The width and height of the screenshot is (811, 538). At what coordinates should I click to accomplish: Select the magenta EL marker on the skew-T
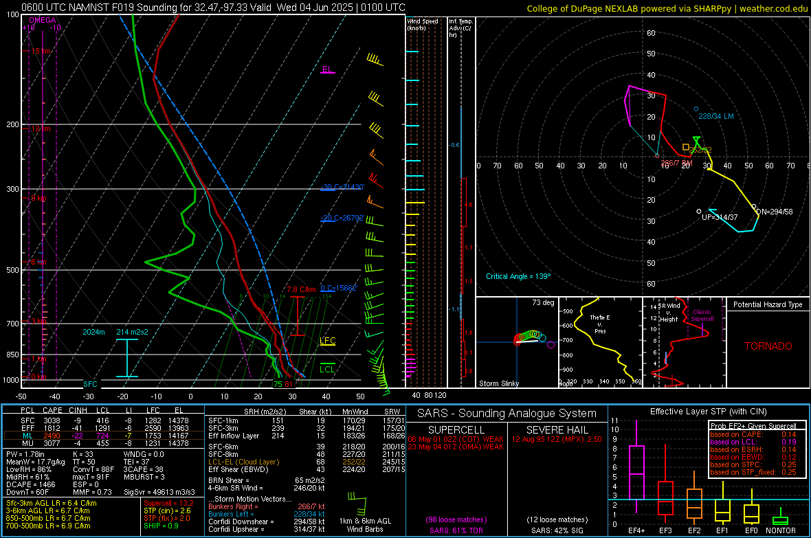(x=327, y=69)
